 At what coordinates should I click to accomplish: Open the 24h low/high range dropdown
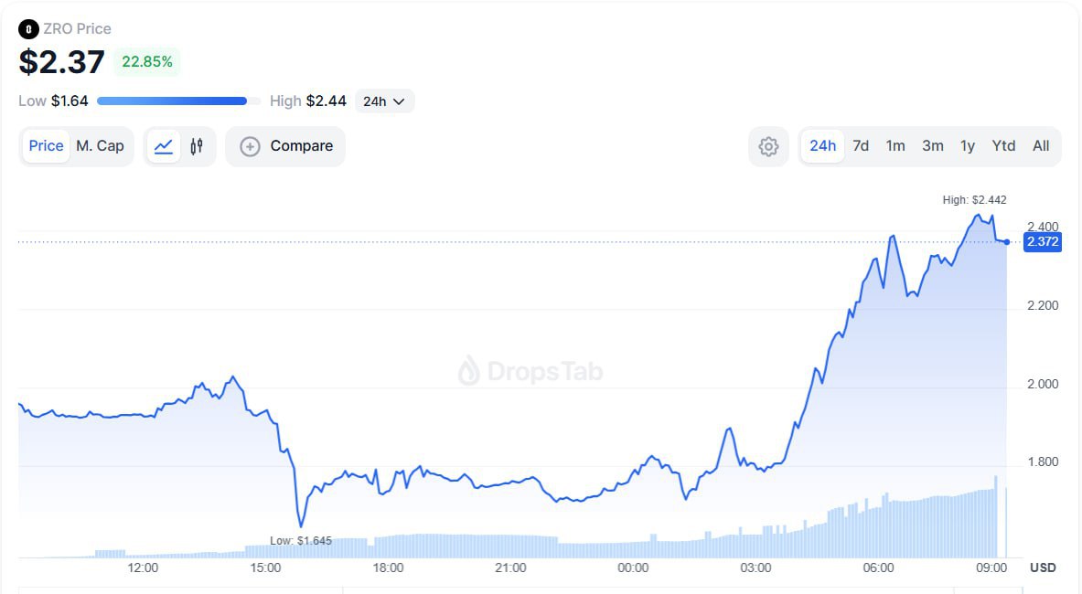pos(384,101)
